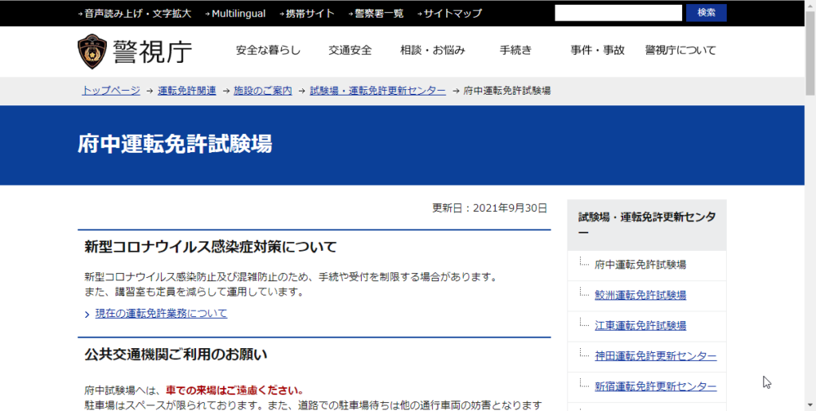Click the 警視庁 wordmark text
Viewport: 816px width, 411px height.
(152, 52)
